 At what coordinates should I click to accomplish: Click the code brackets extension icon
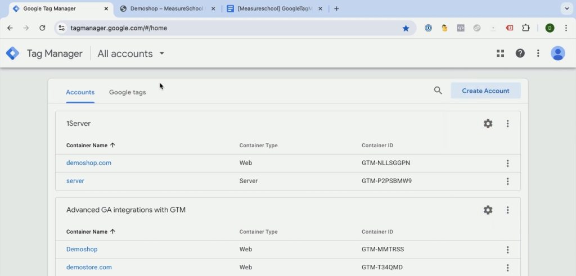coord(461,28)
